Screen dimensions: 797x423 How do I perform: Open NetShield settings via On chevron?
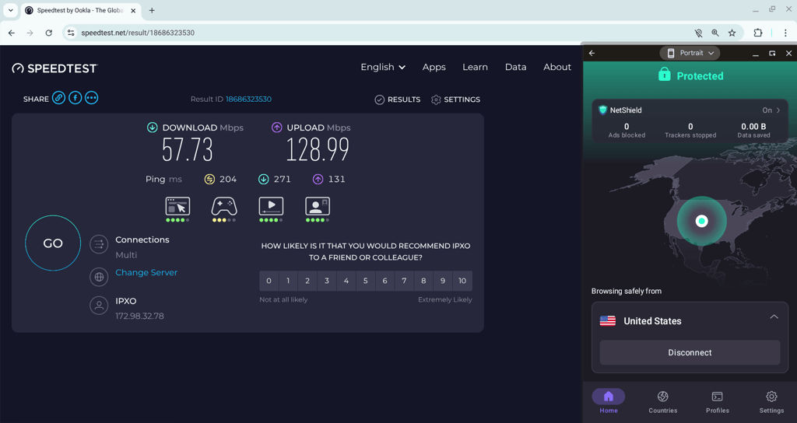coord(771,110)
